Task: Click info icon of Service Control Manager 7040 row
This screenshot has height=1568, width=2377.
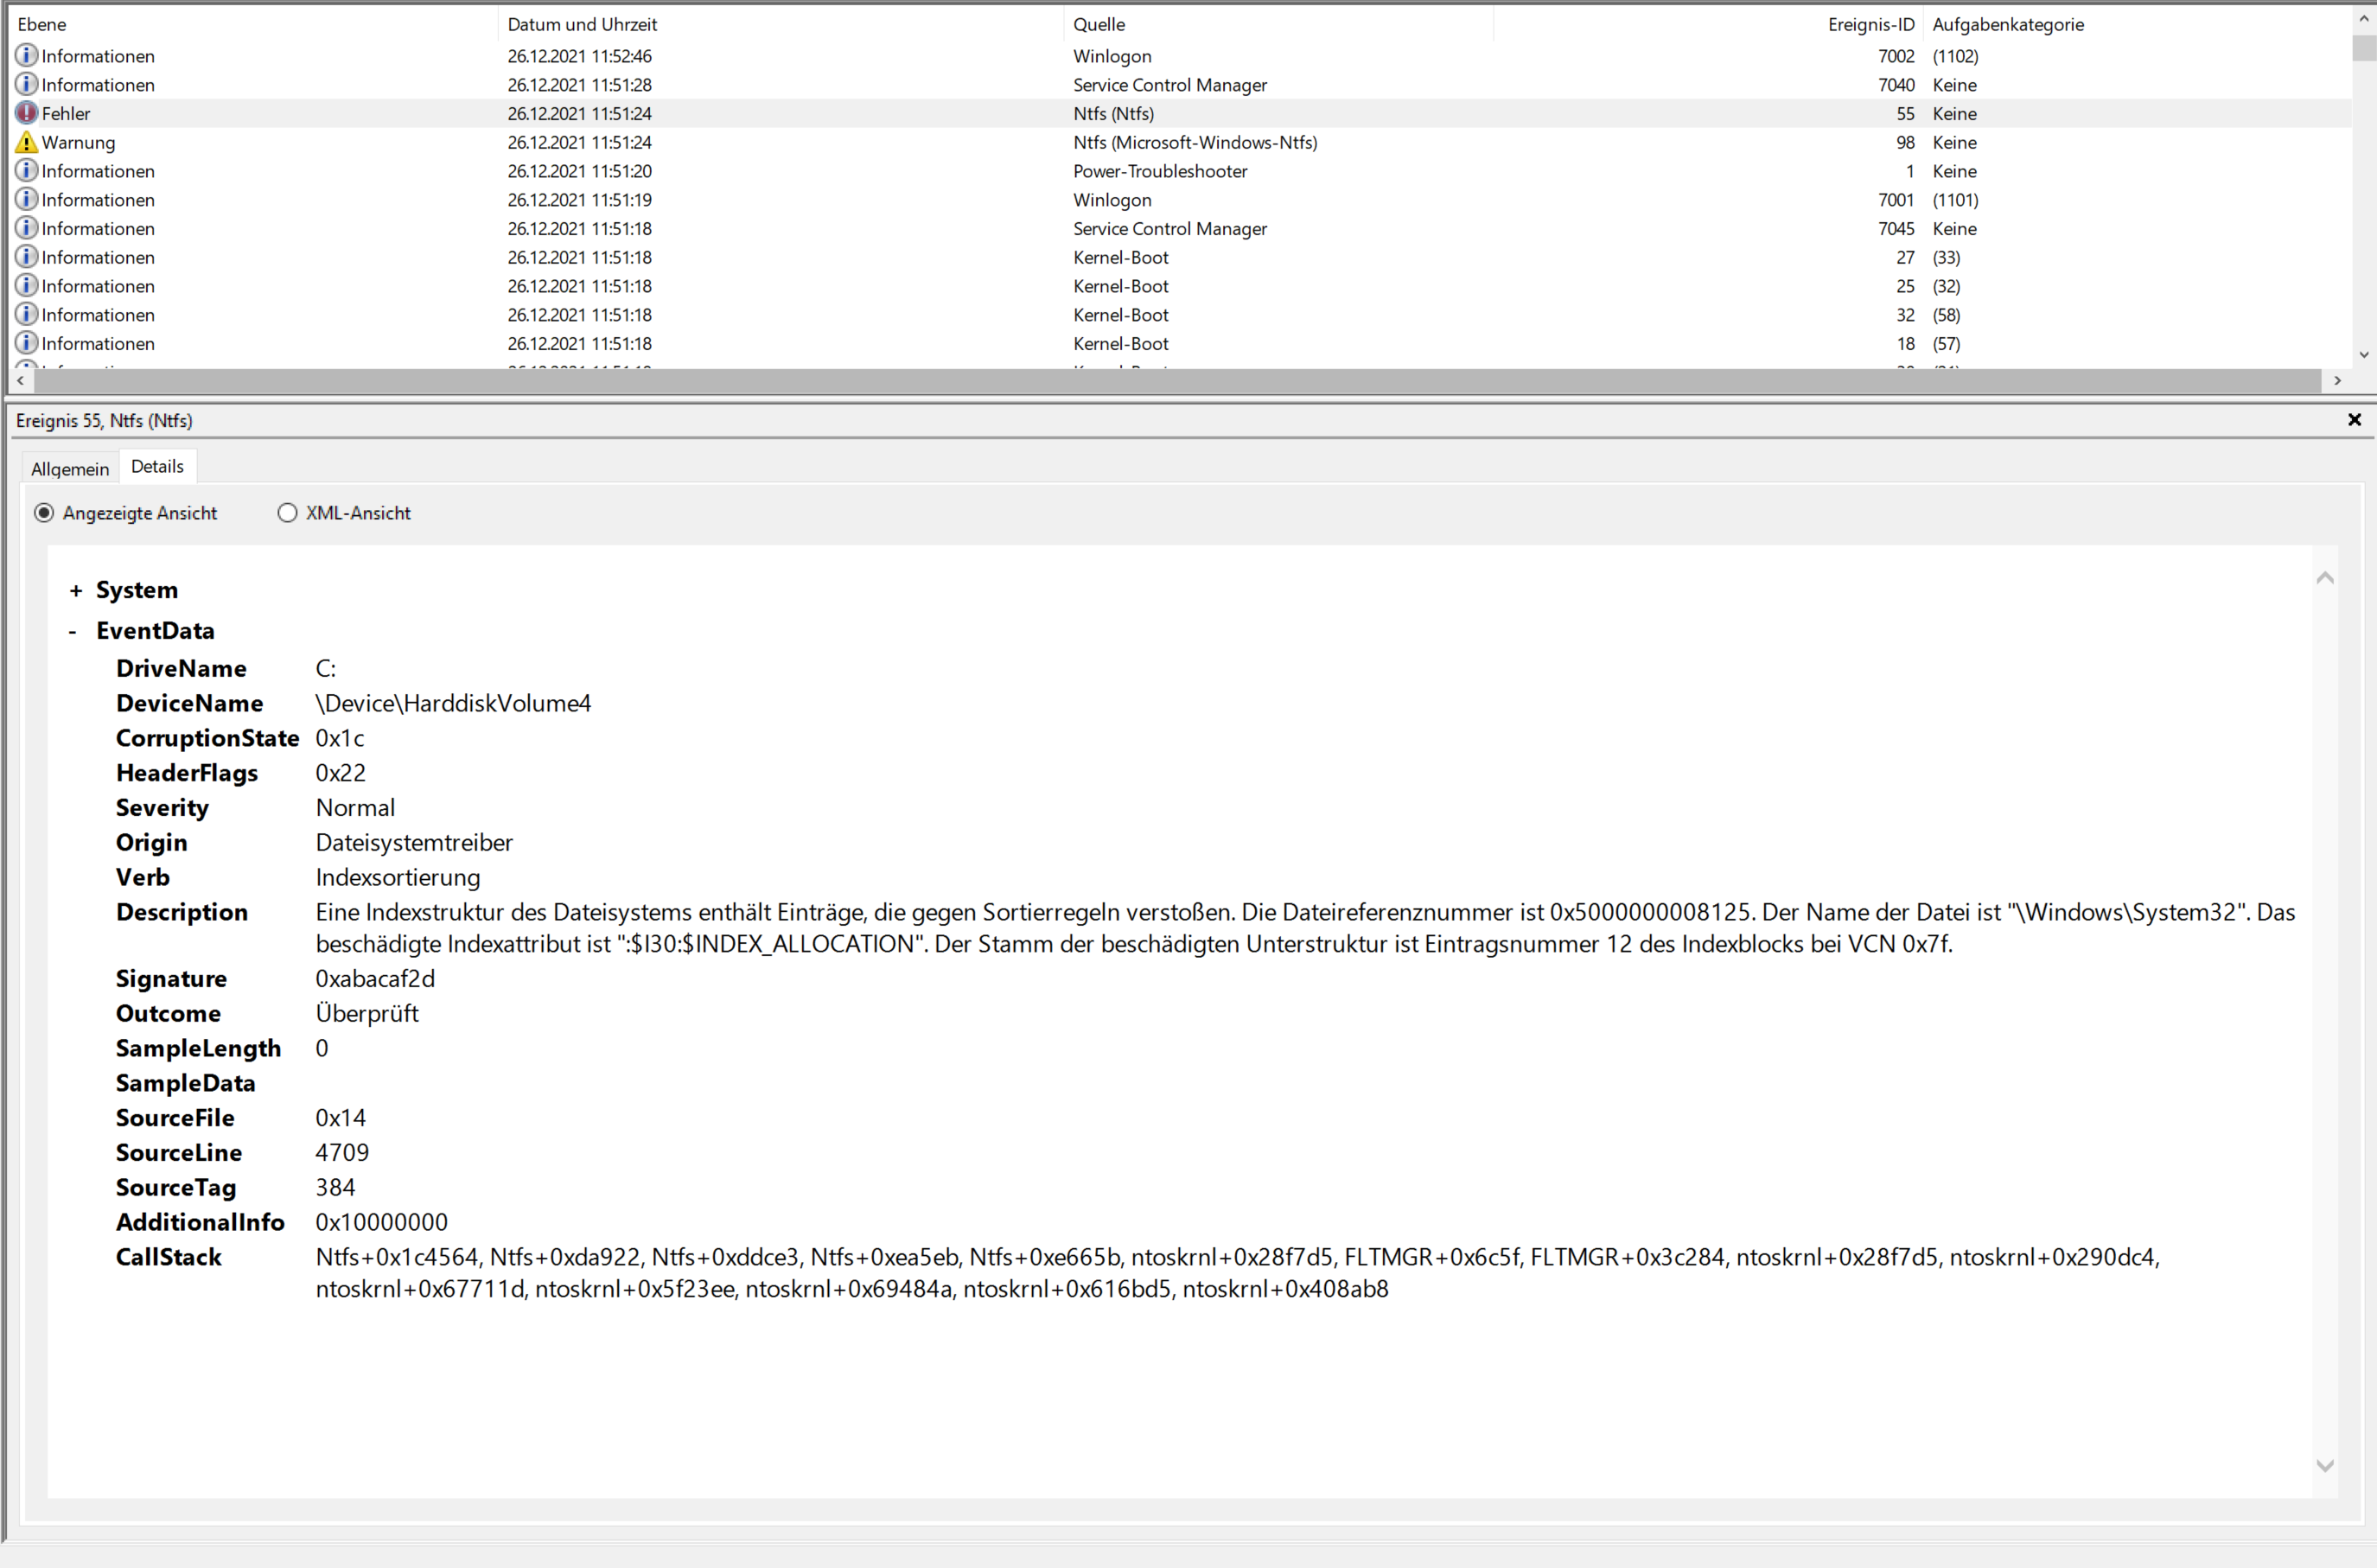Action: coord(27,85)
